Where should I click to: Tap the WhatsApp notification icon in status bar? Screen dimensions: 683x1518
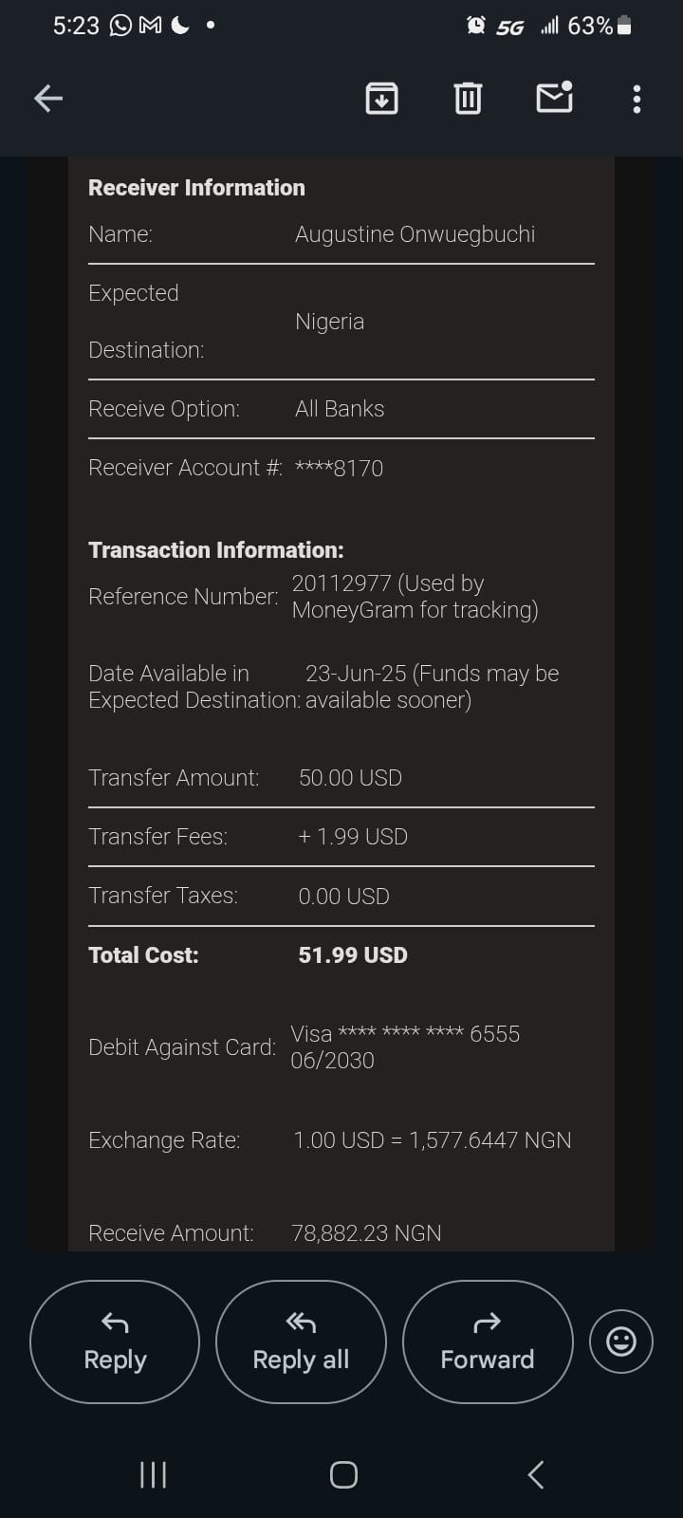(120, 26)
